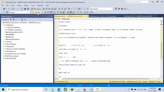Click the Save All icon
The height and width of the screenshot is (92, 164).
pyautogui.click(x=28, y=9)
